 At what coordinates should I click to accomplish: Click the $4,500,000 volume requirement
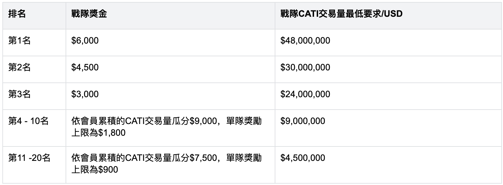(x=303, y=158)
